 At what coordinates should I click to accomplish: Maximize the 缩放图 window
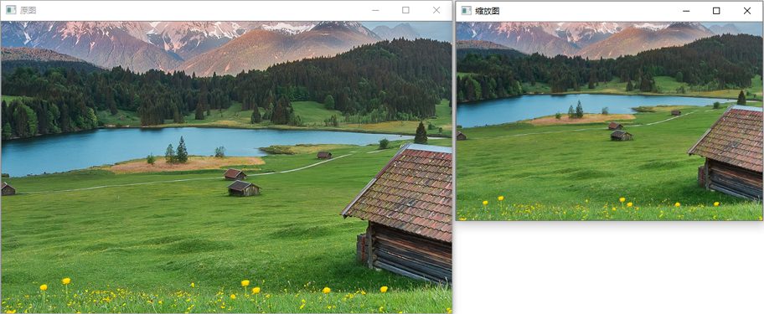pos(716,11)
